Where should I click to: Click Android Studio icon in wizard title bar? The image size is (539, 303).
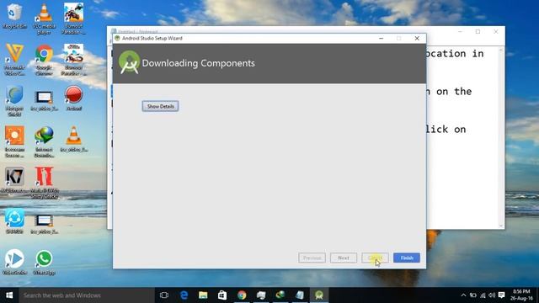pos(117,38)
